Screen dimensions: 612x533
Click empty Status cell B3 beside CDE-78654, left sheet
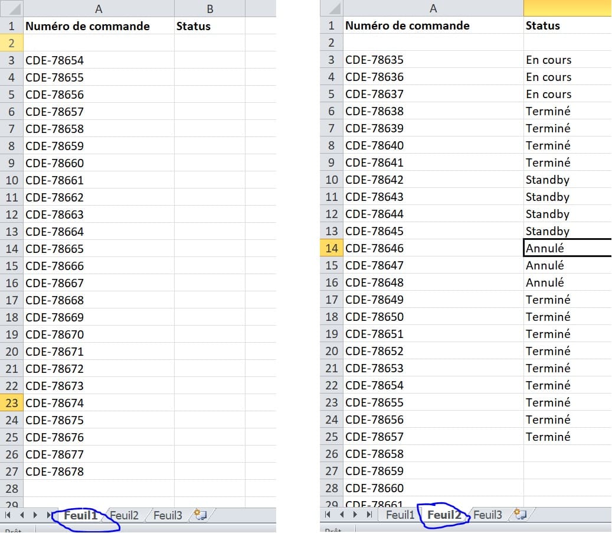(210, 60)
